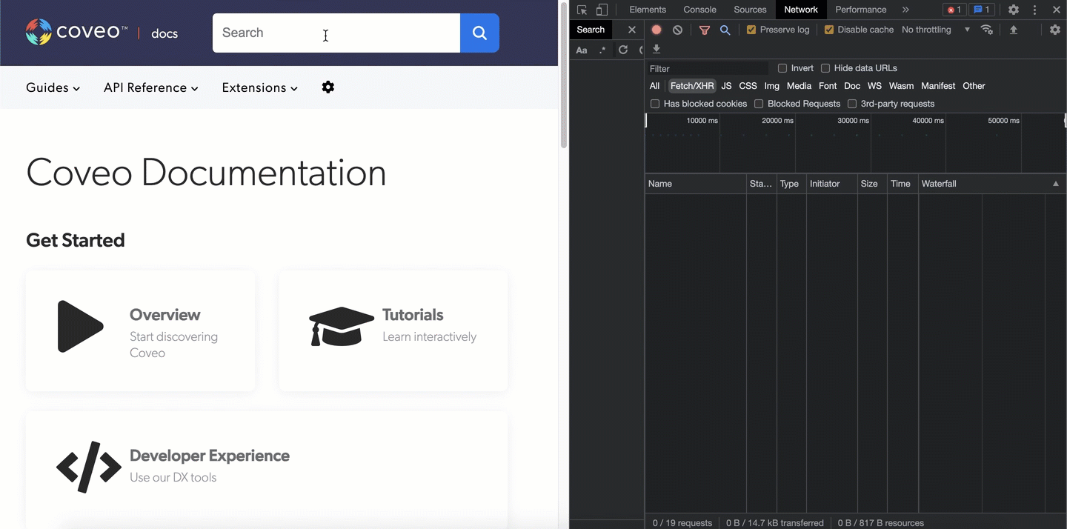Click the Tutorials graduation cap icon
The height and width of the screenshot is (529, 1067).
[x=341, y=327]
